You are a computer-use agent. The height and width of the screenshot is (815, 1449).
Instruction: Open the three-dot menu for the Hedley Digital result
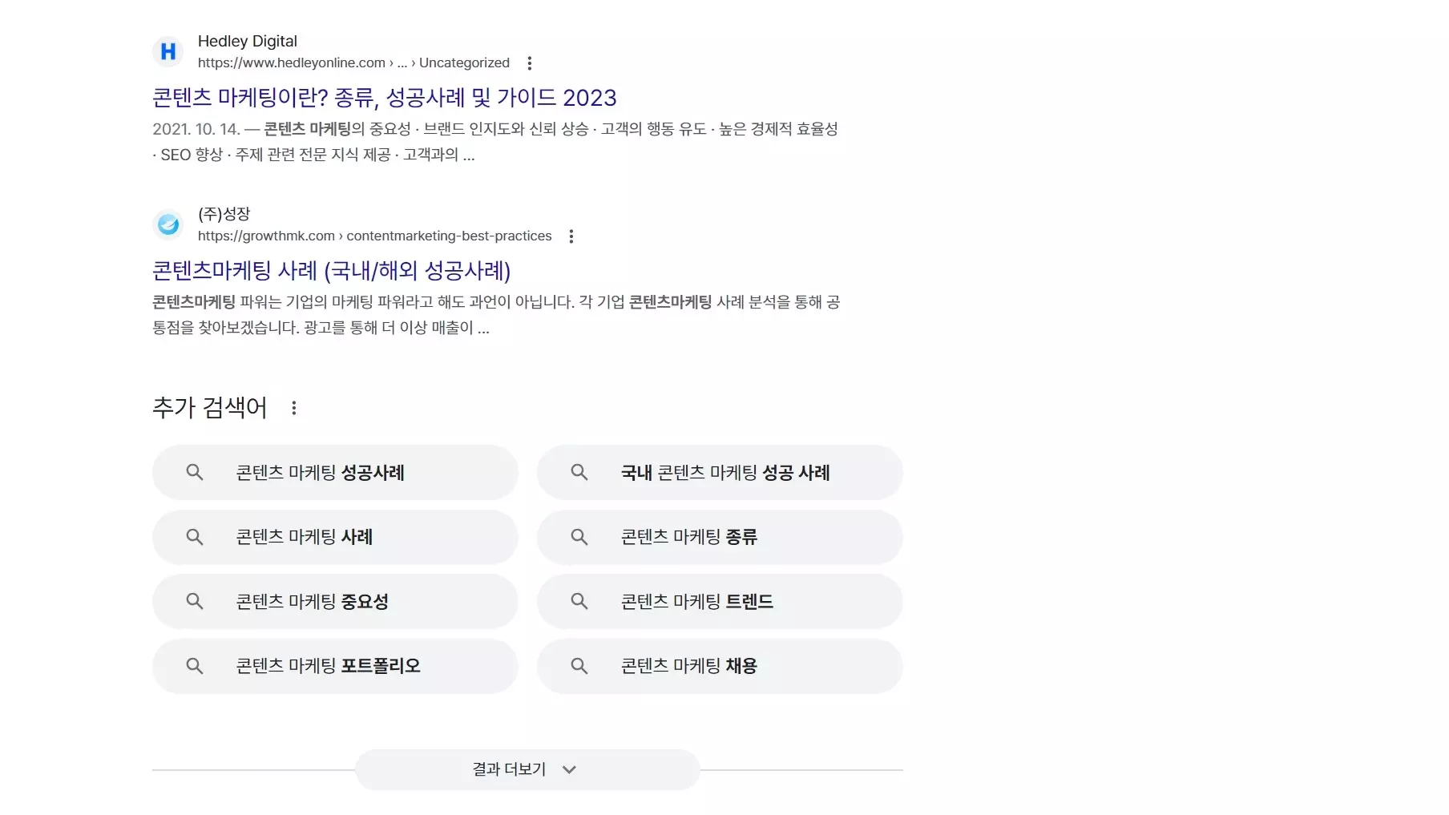coord(529,63)
